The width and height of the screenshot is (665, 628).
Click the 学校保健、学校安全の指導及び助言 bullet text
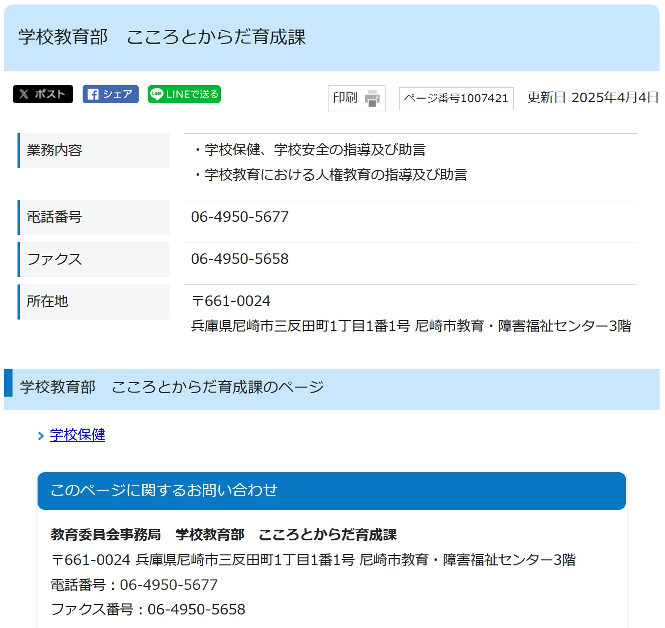315,150
